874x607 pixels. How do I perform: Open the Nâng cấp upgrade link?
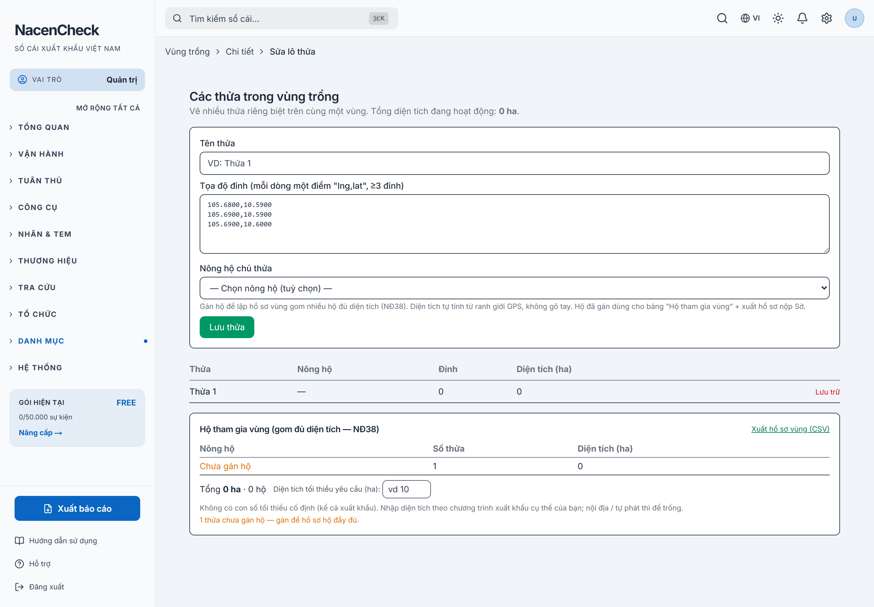(x=40, y=432)
